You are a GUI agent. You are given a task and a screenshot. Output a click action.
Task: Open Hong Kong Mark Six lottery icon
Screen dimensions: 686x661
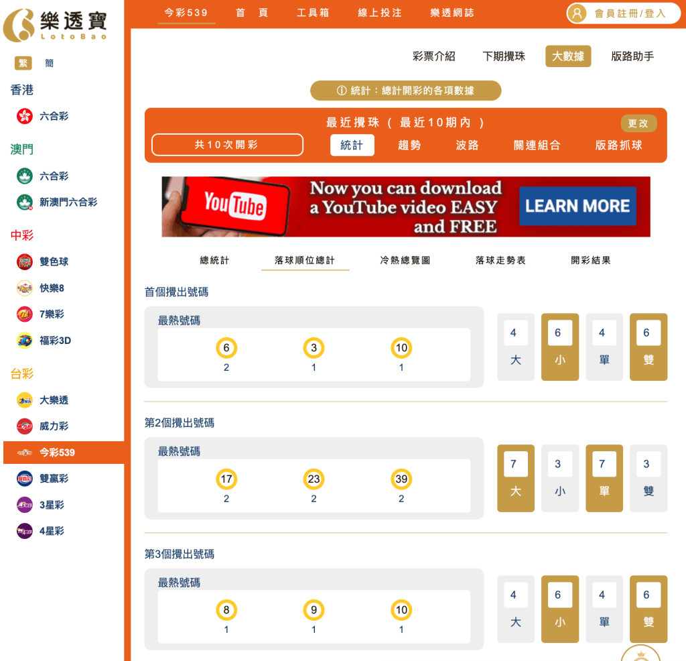[25, 116]
